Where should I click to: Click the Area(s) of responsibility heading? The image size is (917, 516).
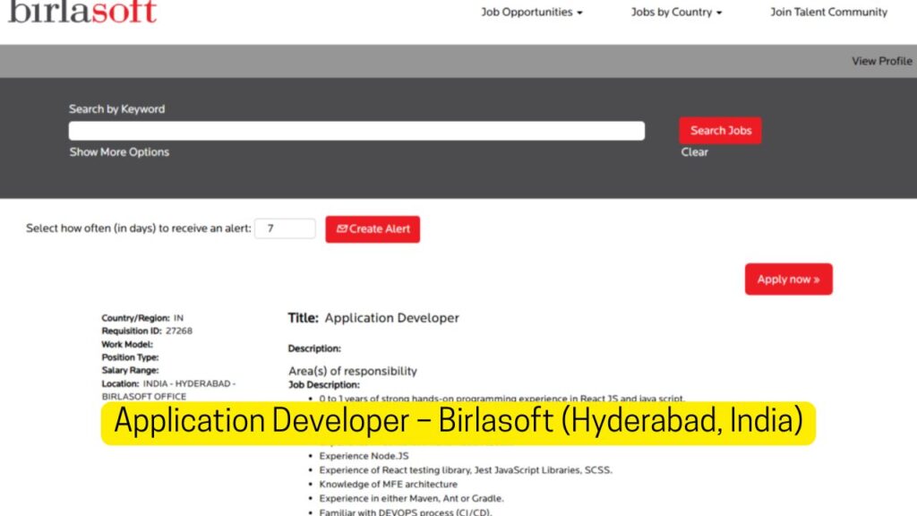coord(352,371)
